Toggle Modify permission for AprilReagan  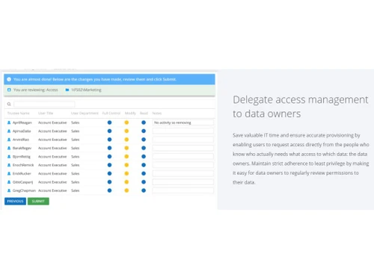(126, 122)
